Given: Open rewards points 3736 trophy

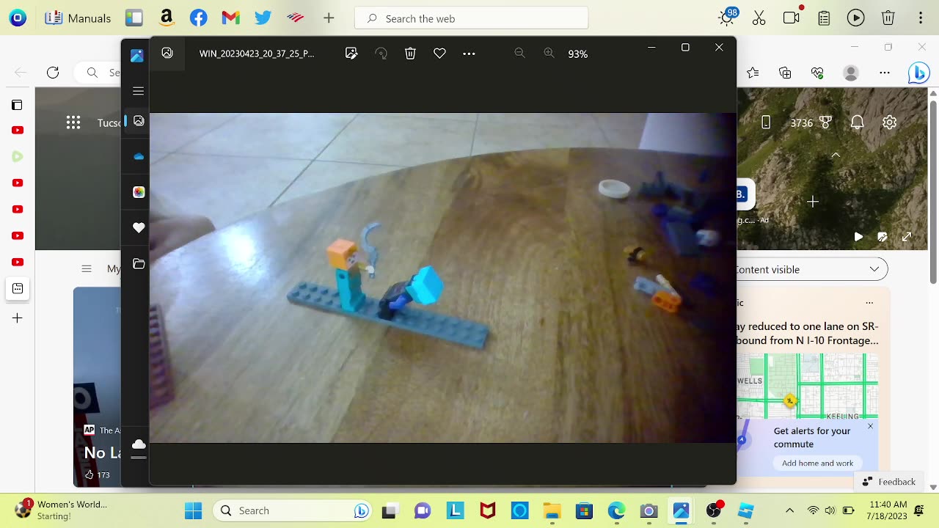Looking at the screenshot, I should point(811,122).
